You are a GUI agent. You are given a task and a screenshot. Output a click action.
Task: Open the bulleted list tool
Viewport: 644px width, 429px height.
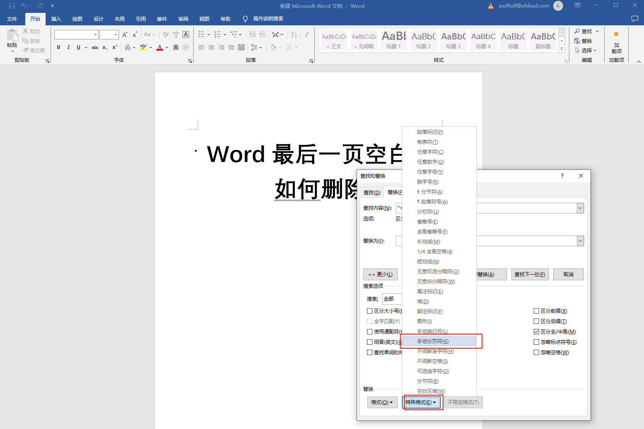[201, 34]
